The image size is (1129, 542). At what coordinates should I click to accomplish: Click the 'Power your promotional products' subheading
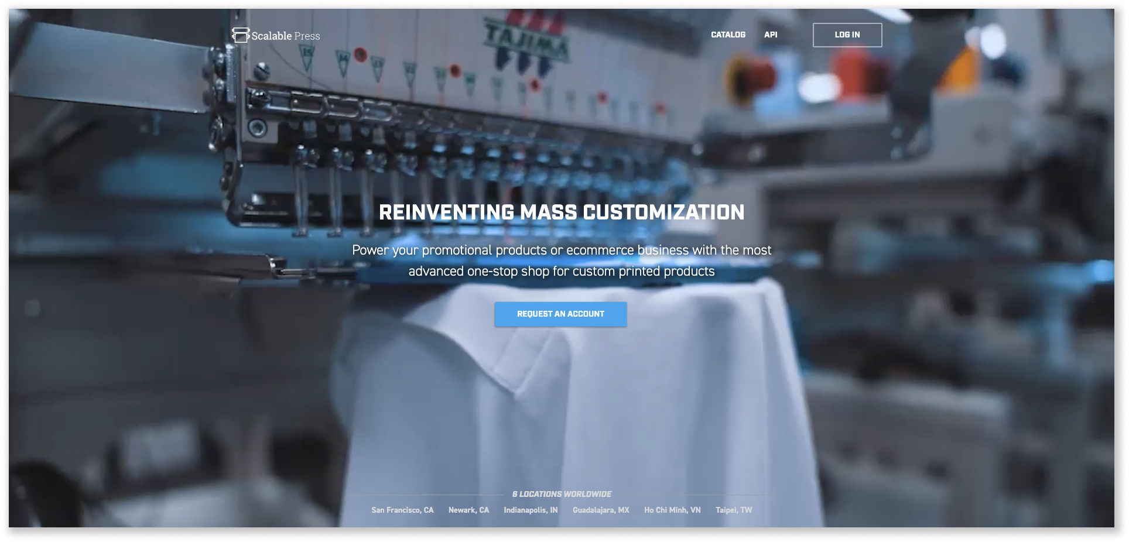click(562, 260)
